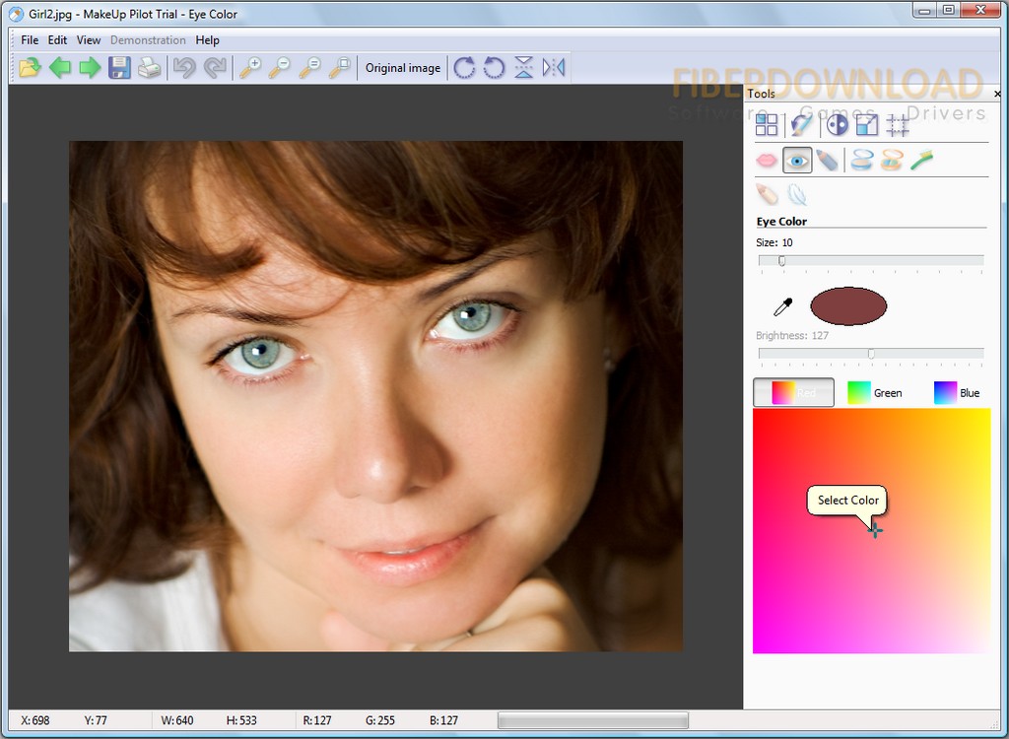Image resolution: width=1009 pixels, height=739 pixels.
Task: Open the Resize tool in Tools panel
Action: click(866, 124)
